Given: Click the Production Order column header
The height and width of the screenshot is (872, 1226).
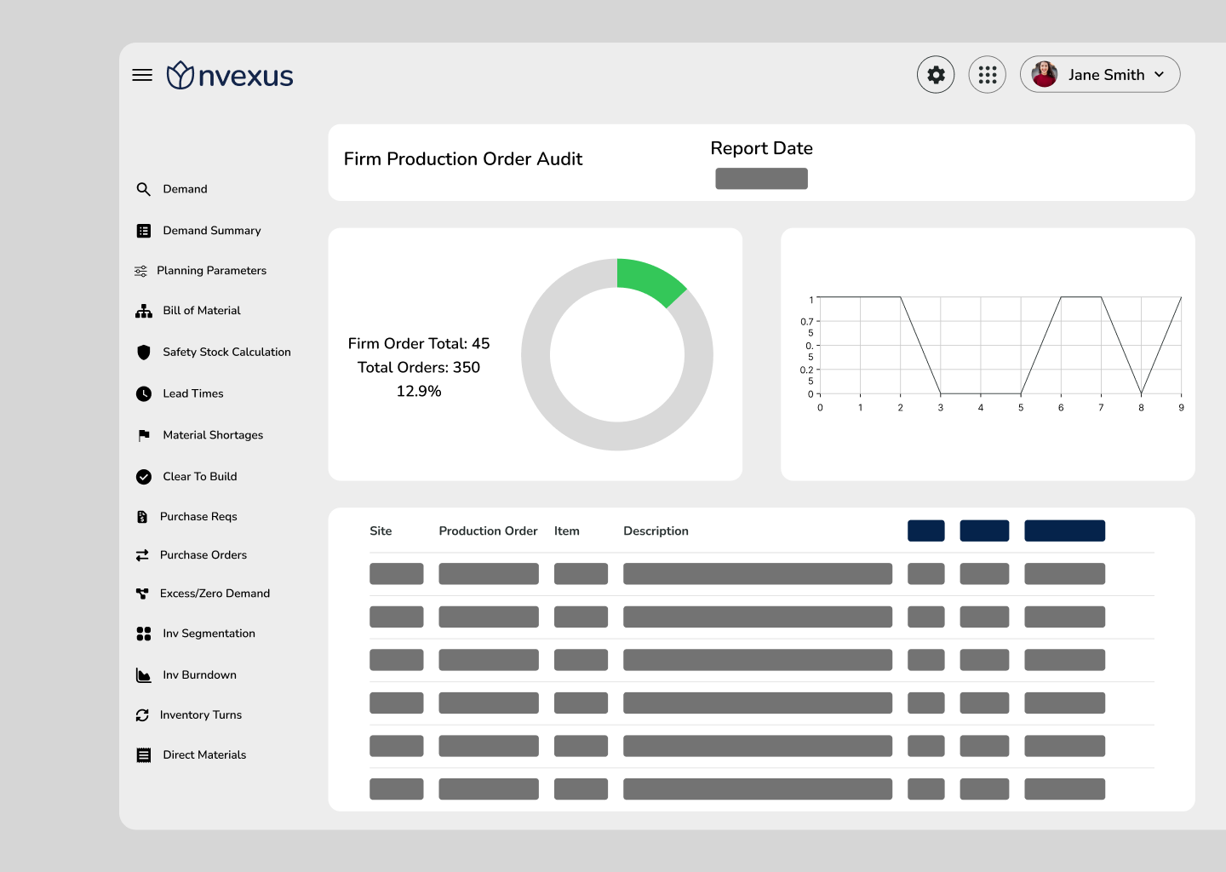Looking at the screenshot, I should point(488,531).
